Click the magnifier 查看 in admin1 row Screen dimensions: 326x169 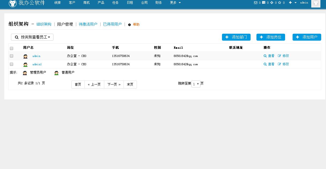[269, 64]
